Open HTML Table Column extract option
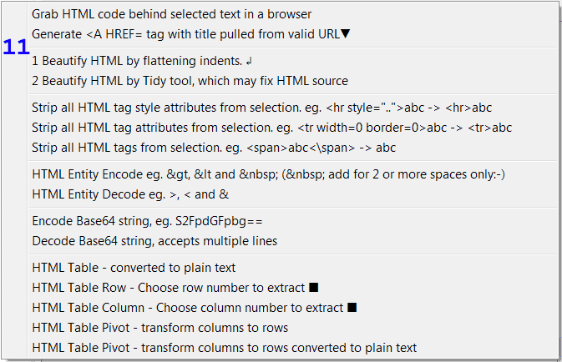 (x=186, y=308)
